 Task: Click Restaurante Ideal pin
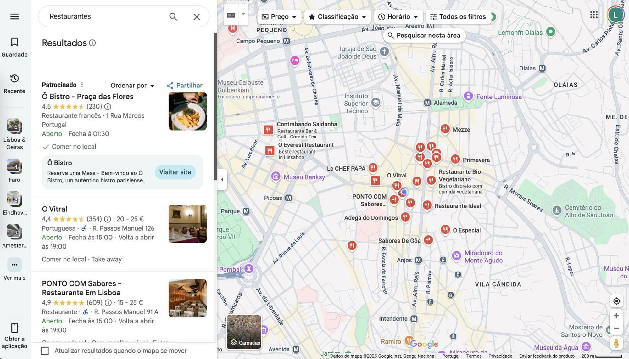point(427,205)
